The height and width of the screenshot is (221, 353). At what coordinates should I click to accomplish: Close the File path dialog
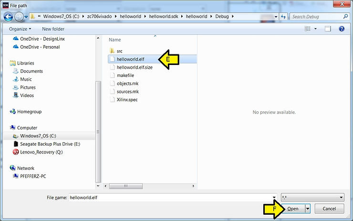tap(342, 4)
